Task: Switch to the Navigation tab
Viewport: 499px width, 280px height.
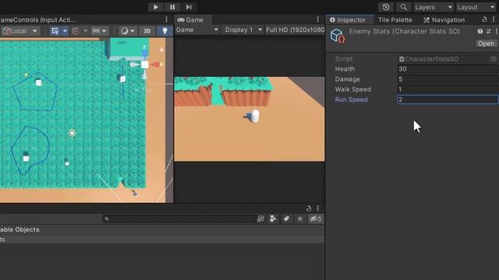Action: click(444, 19)
